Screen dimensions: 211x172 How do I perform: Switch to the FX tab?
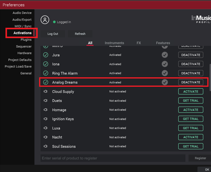[139, 43]
